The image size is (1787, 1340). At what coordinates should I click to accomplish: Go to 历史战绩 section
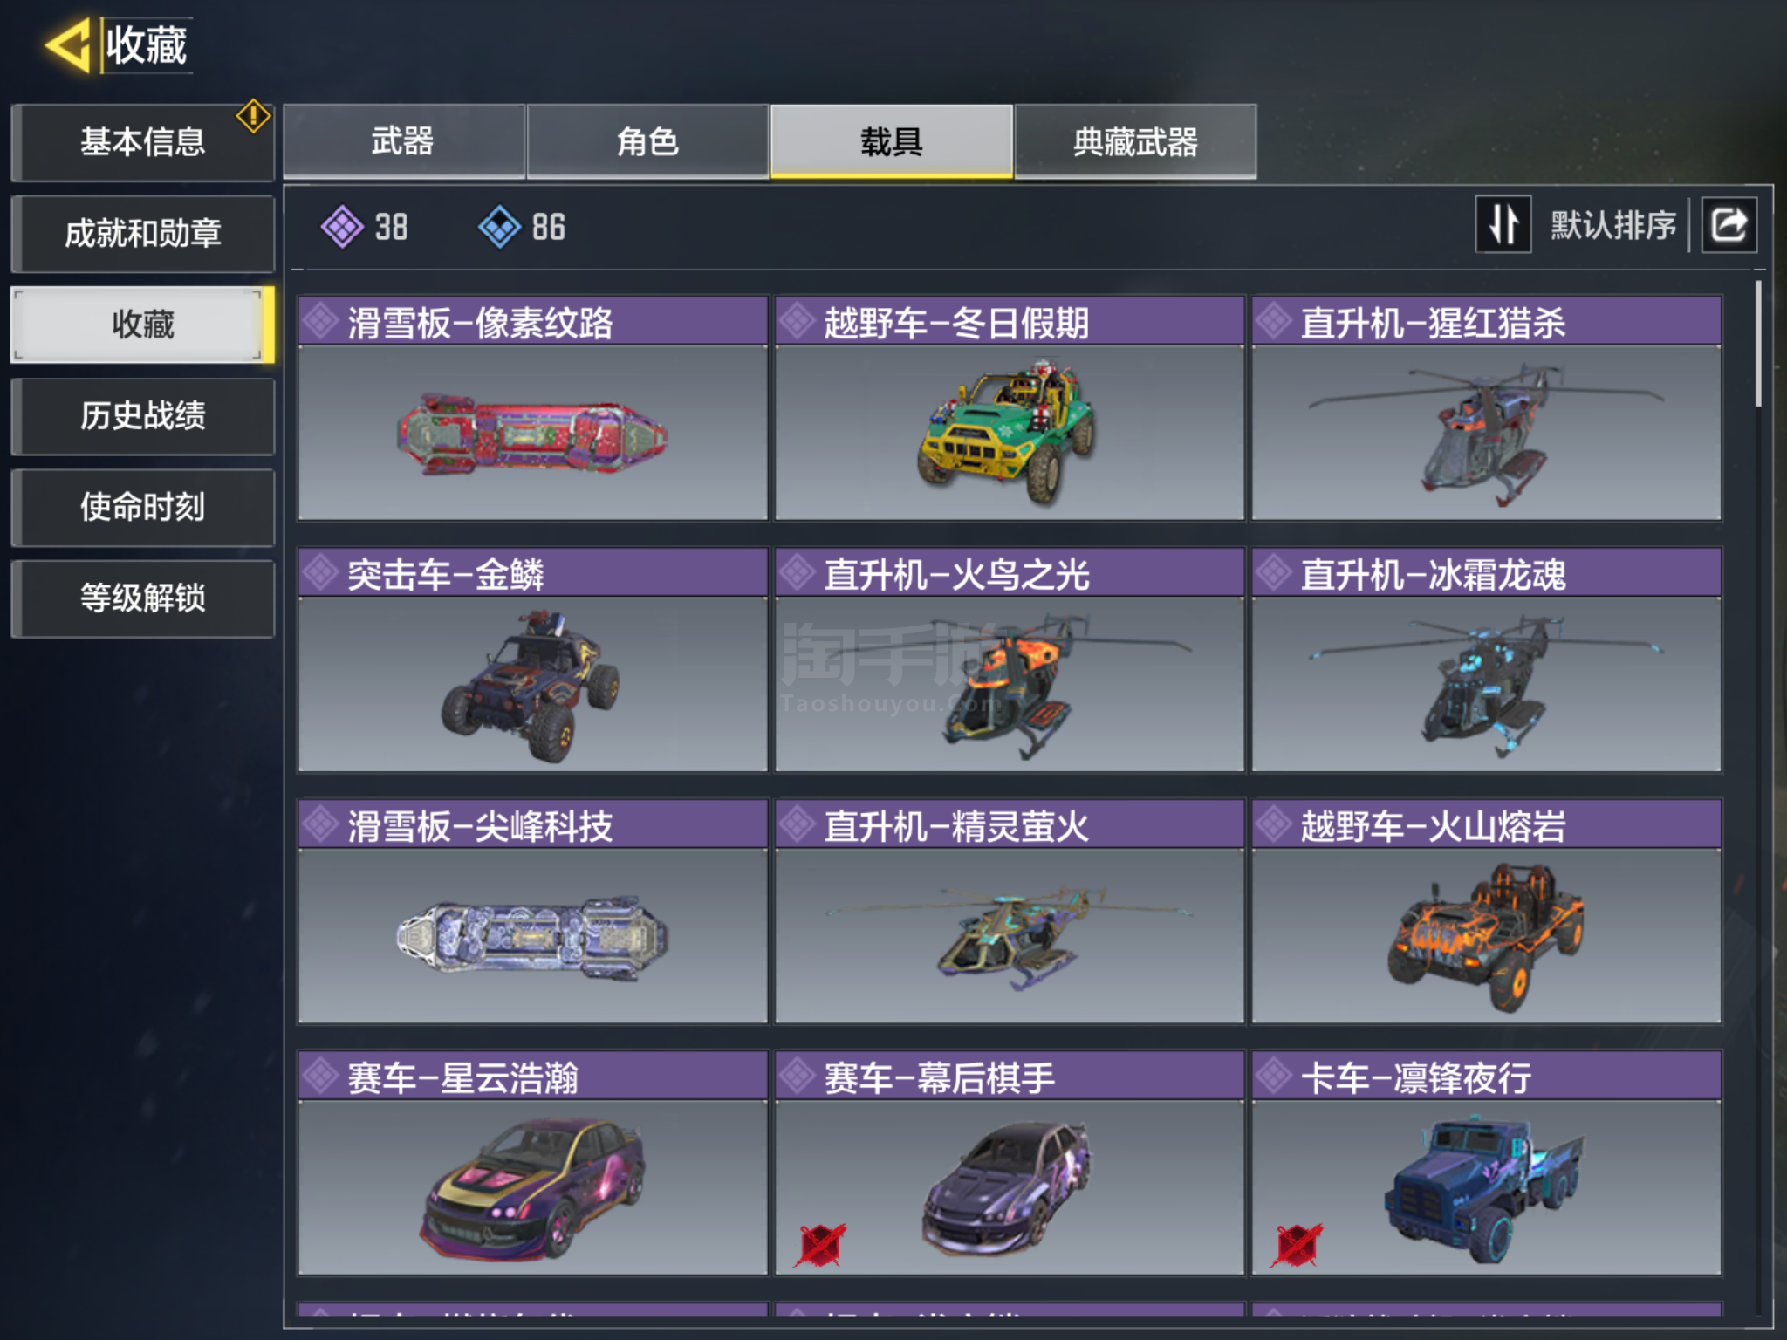click(143, 416)
